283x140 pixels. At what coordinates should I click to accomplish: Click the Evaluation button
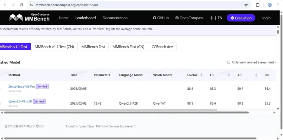241,18
